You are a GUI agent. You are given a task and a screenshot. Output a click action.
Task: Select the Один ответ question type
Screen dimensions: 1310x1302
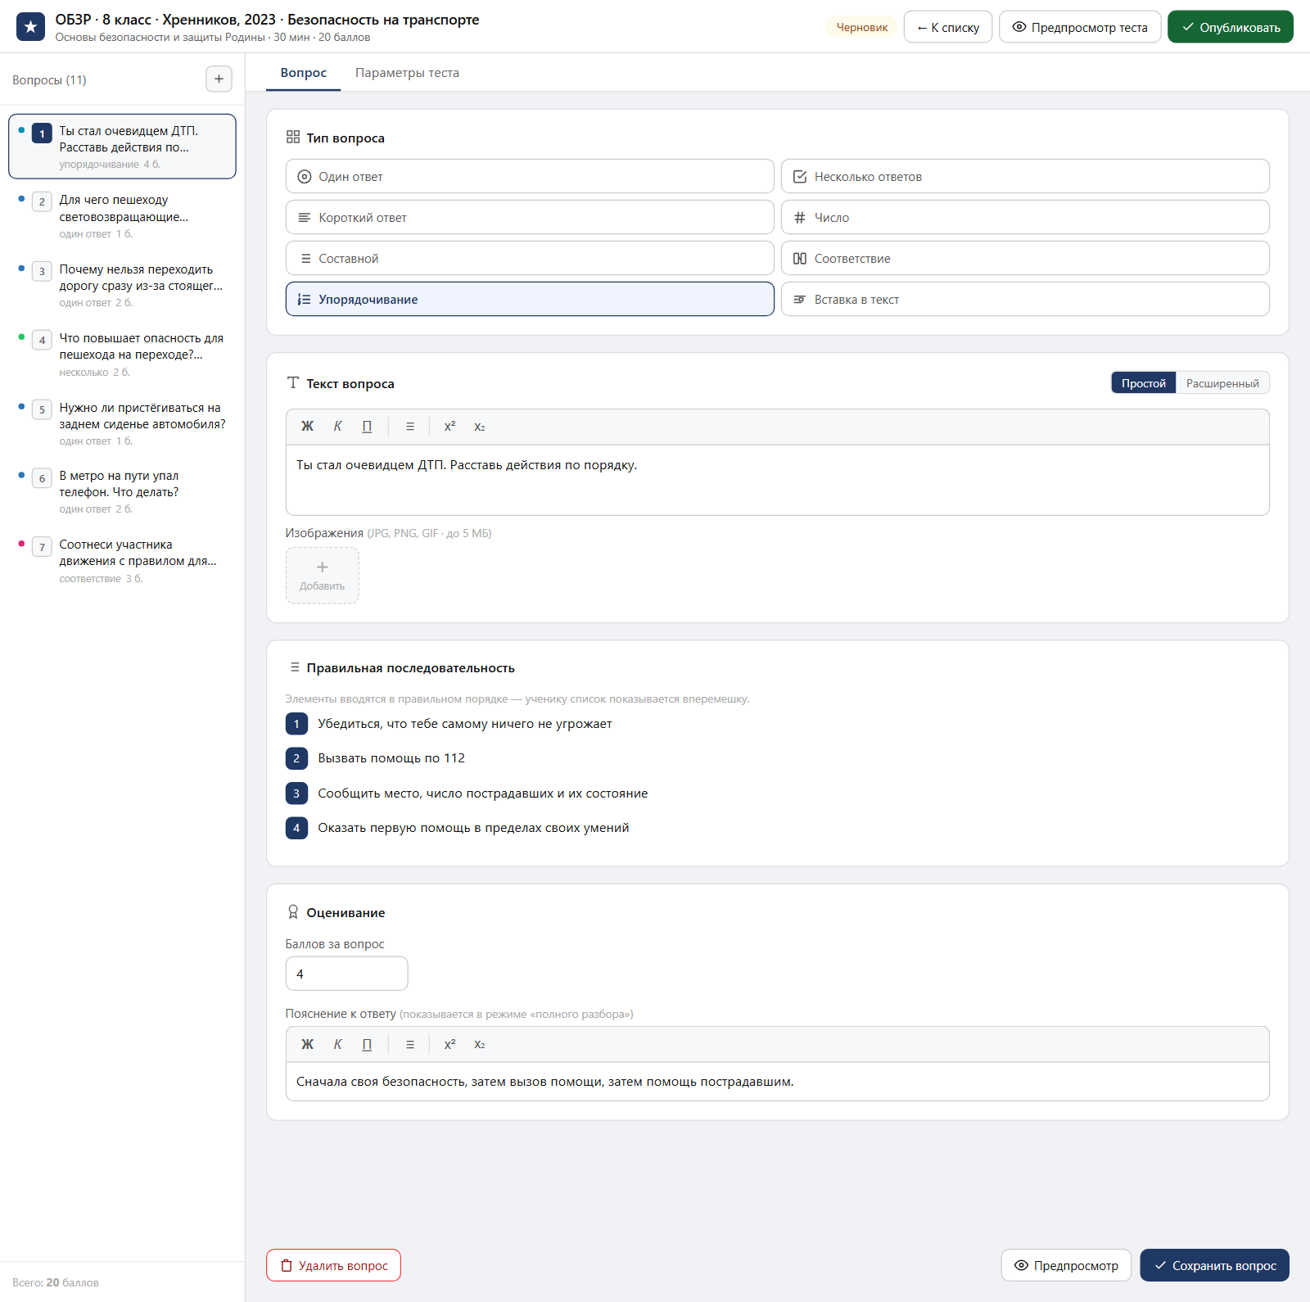pyautogui.click(x=530, y=176)
